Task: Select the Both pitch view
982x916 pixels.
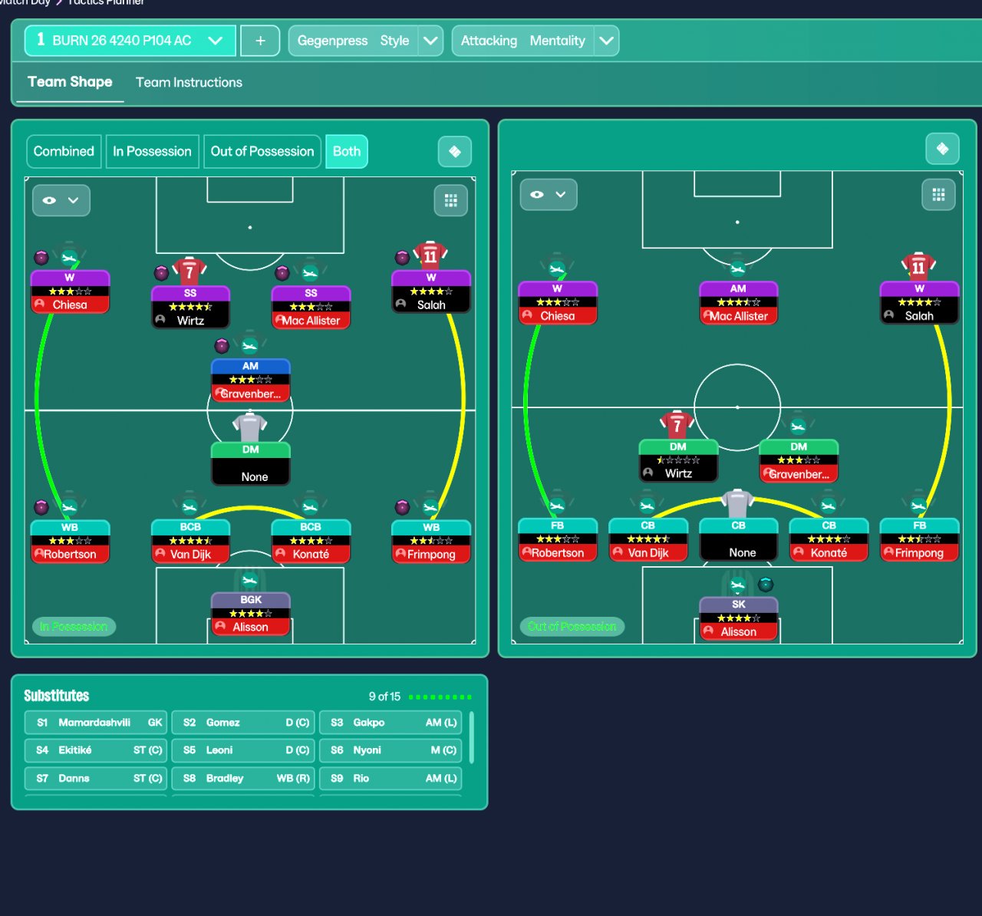Action: point(347,151)
